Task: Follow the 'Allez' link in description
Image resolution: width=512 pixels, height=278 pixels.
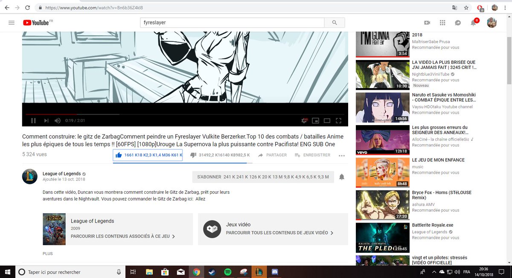Action: tap(201, 199)
